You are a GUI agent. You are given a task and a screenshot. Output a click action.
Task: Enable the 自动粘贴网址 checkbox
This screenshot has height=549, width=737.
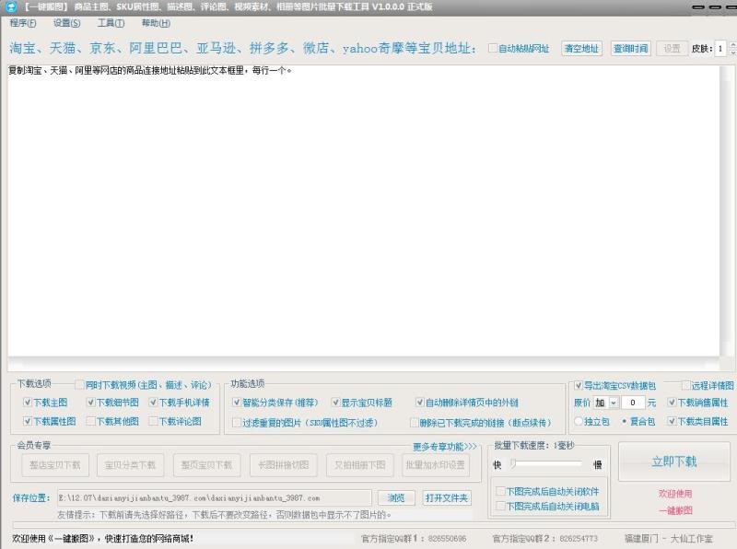pos(493,48)
